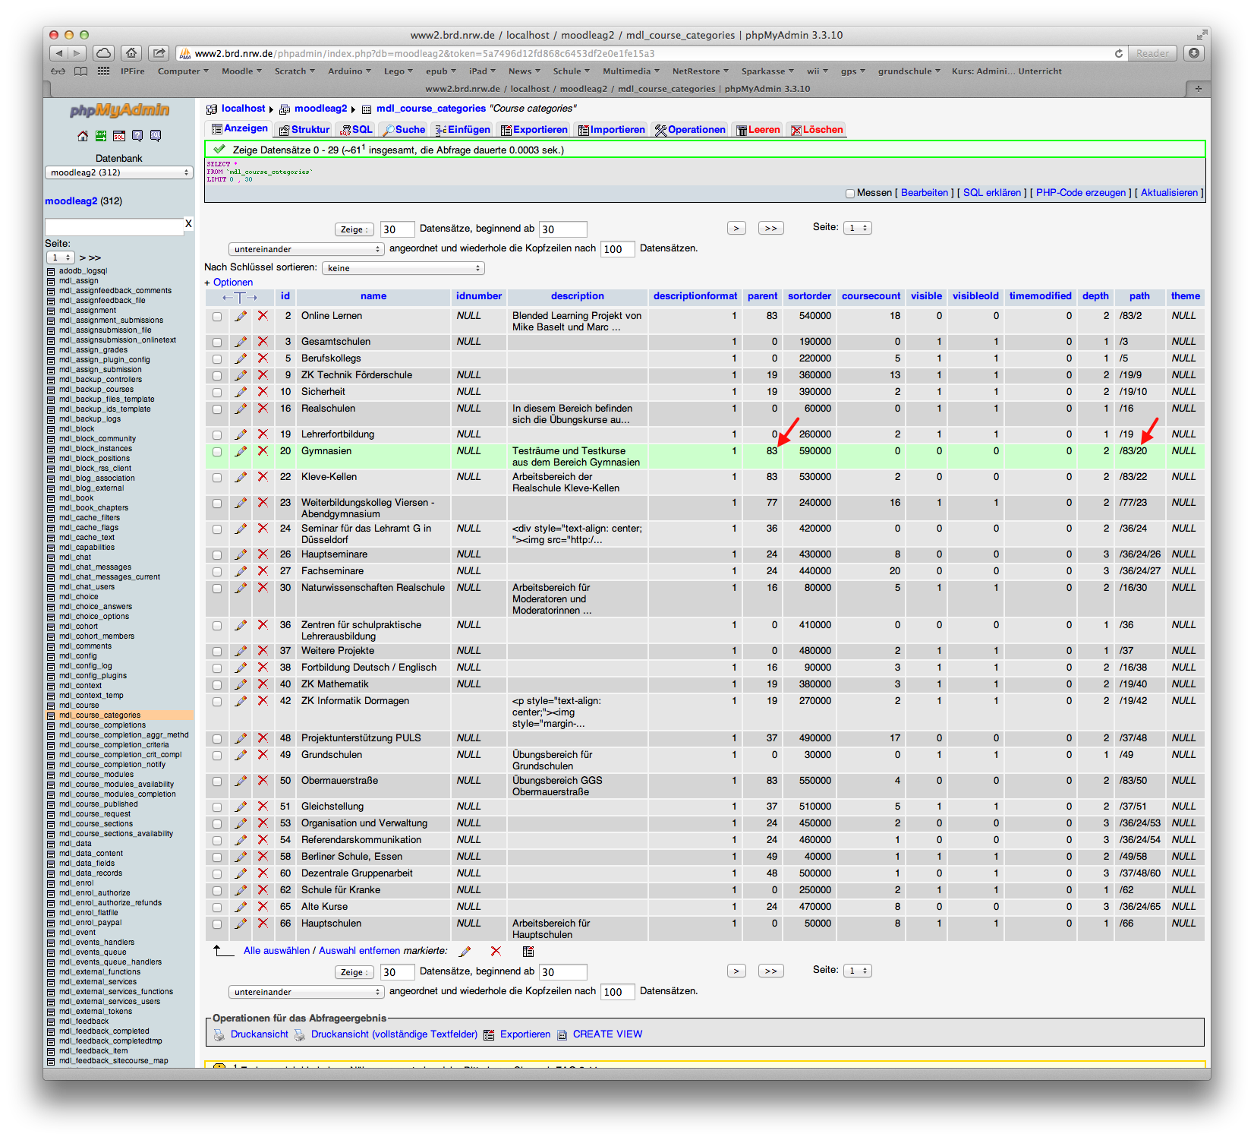Open the top Seite page number dropdown
Viewport: 1254px width, 1140px height.
click(858, 228)
